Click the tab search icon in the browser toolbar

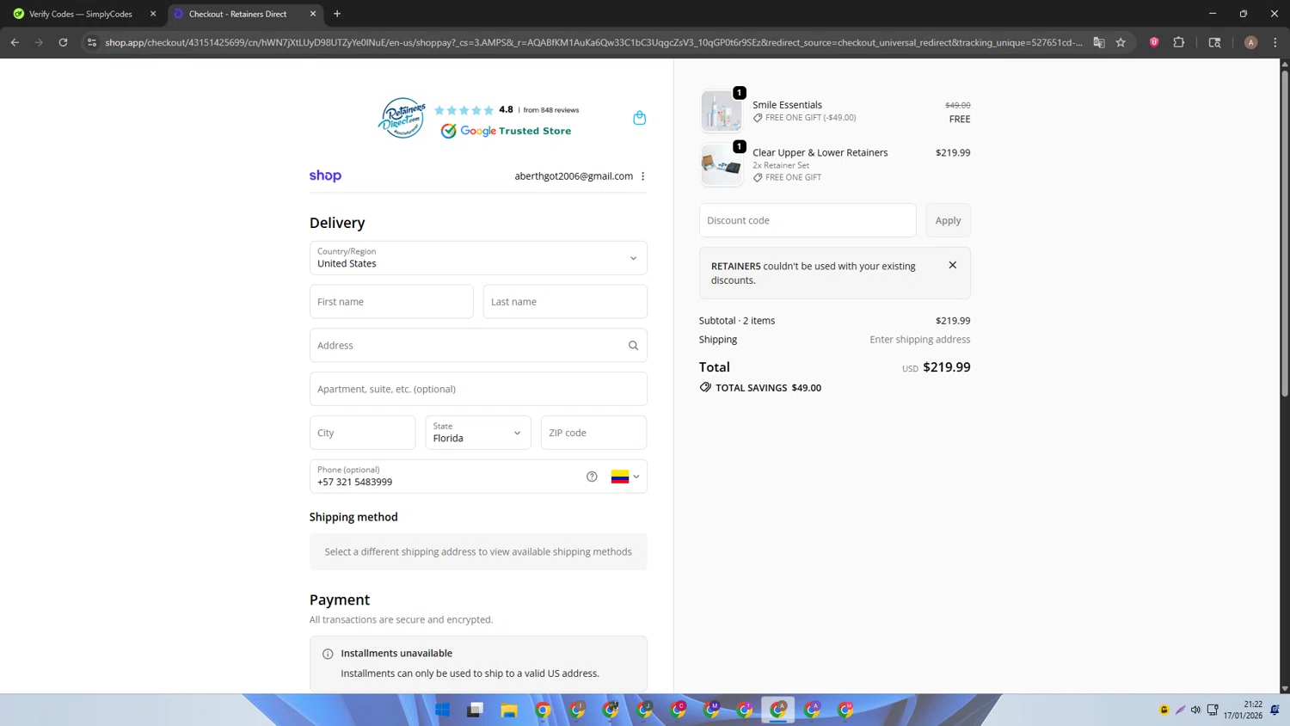coord(1214,42)
